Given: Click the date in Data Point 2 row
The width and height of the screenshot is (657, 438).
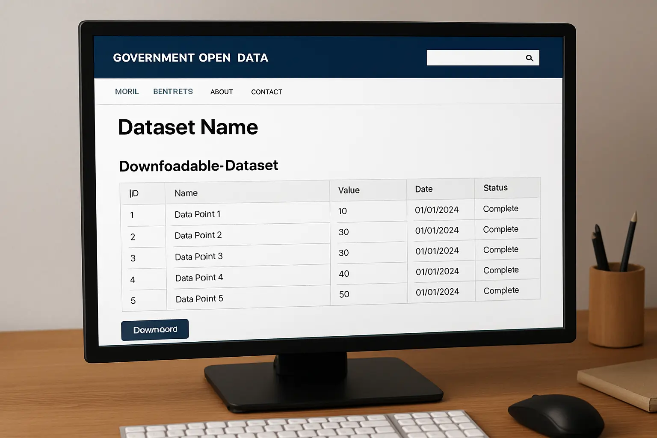Looking at the screenshot, I should click(437, 231).
